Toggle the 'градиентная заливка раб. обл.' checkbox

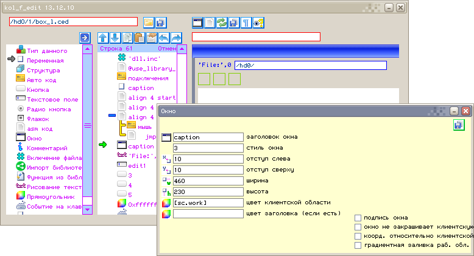click(x=358, y=245)
